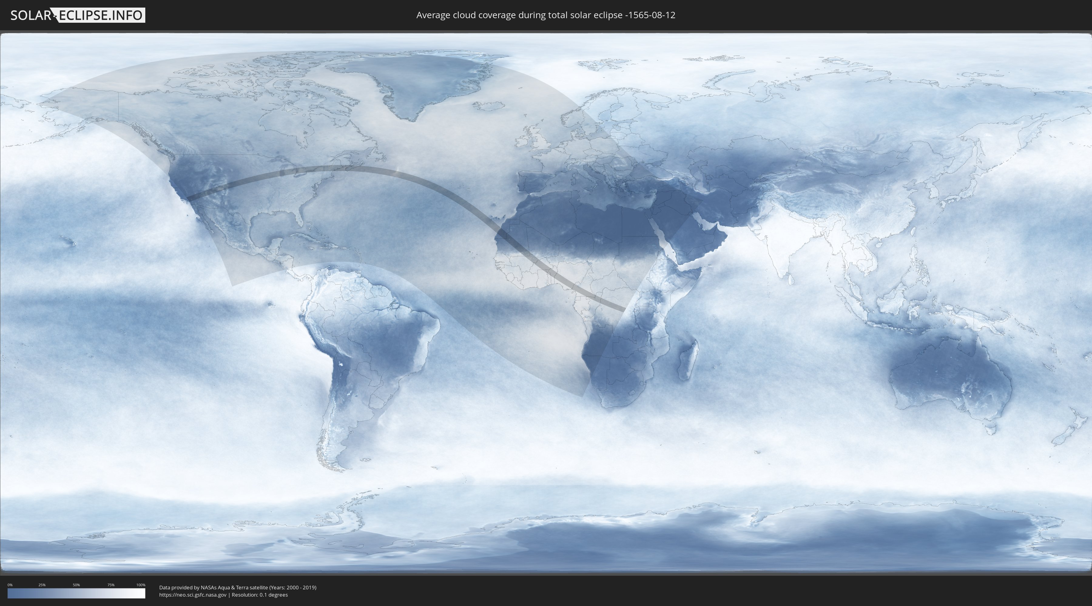Click the SOLAR-ECLIPSE.INFO logo

[78, 15]
